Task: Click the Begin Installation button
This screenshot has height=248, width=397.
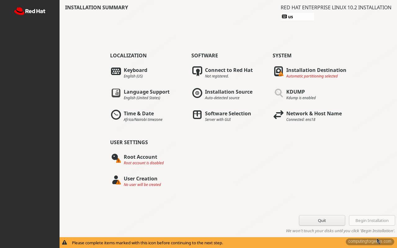Action: coord(372,220)
